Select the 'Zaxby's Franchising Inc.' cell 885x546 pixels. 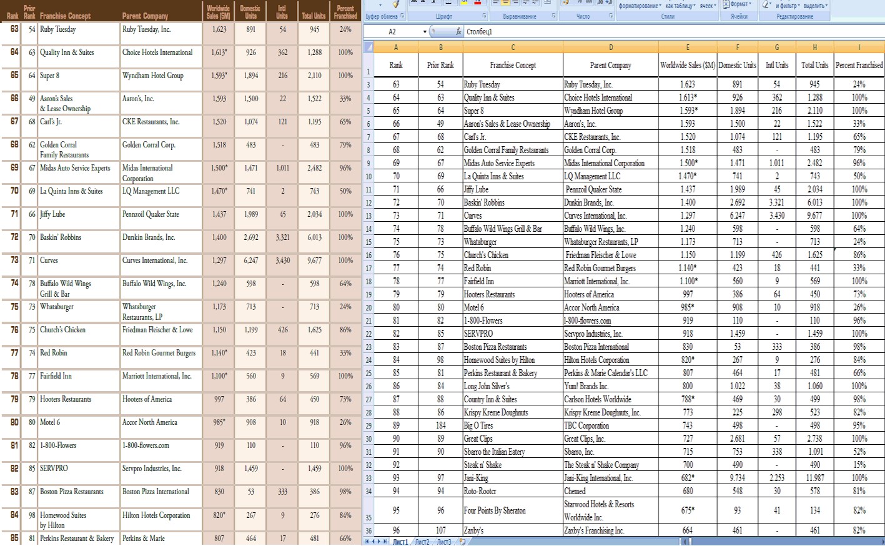click(x=611, y=530)
